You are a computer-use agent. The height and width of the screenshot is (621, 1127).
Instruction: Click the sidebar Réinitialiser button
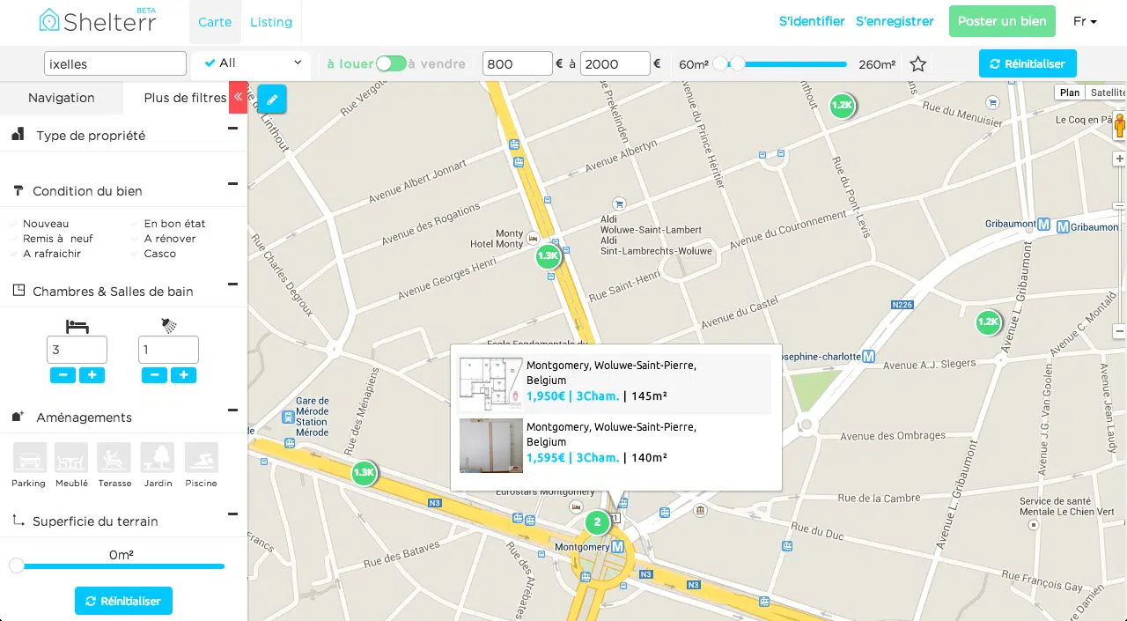click(x=123, y=601)
